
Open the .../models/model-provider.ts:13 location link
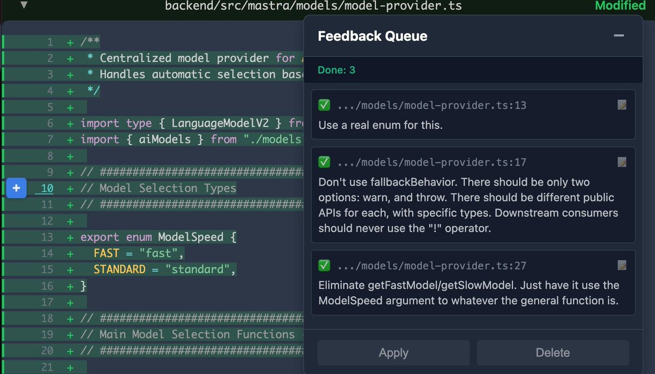(432, 105)
